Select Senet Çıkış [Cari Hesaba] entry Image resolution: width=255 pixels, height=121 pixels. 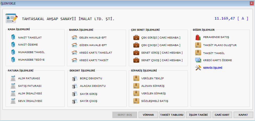click(162, 60)
